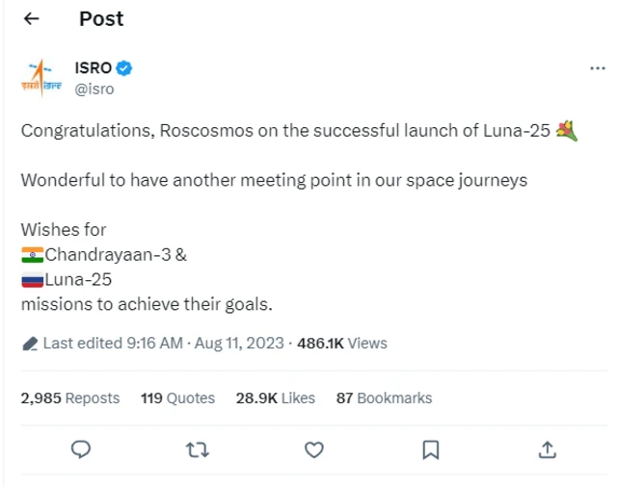
Task: Click the ISRO display name
Action: coord(94,68)
